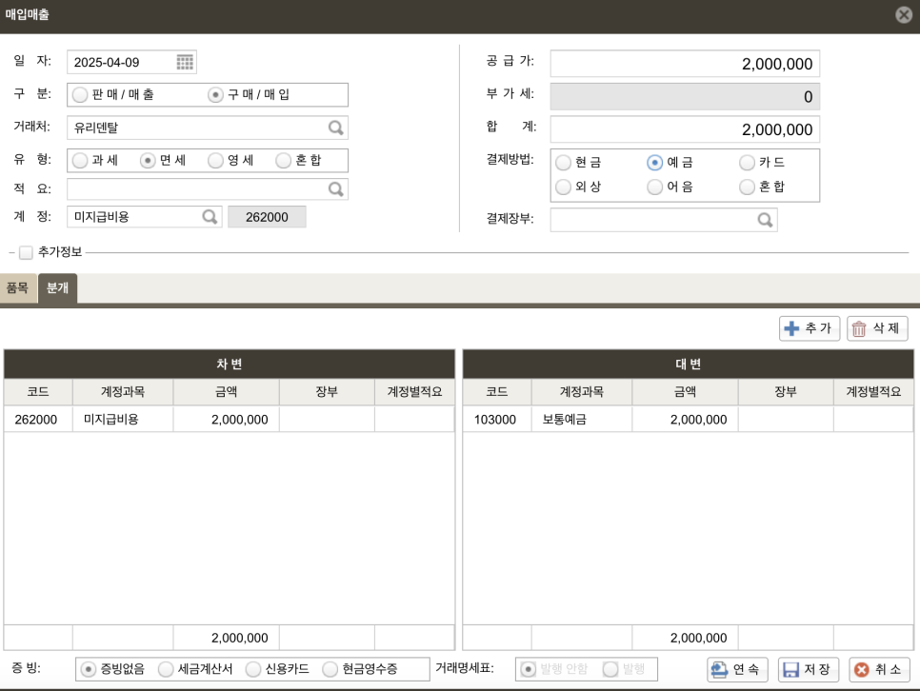The width and height of the screenshot is (920, 691).
Task: Select 증빙없음 evidence option
Action: [x=88, y=669]
